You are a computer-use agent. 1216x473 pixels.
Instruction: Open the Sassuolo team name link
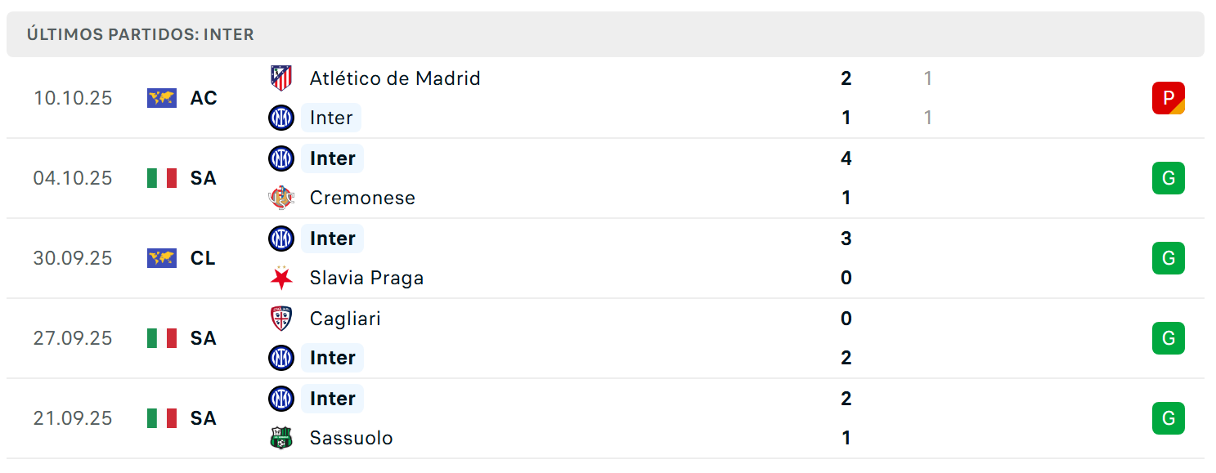[x=351, y=438]
